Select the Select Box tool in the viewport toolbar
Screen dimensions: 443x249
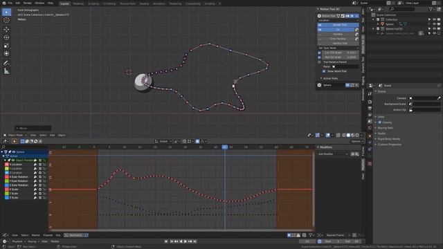click(x=6, y=12)
